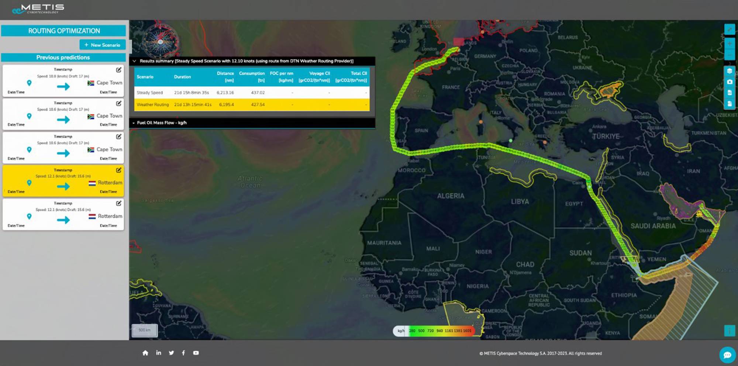Click the Scenario column header
This screenshot has width=738, height=366.
[x=145, y=77]
